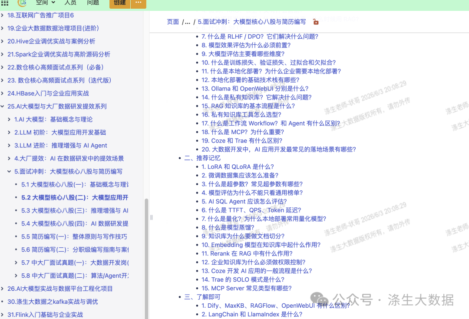Screen dimensions: 469x319
Task: Jump to 11. 什么是本地化部署 question
Action: [x=271, y=71]
